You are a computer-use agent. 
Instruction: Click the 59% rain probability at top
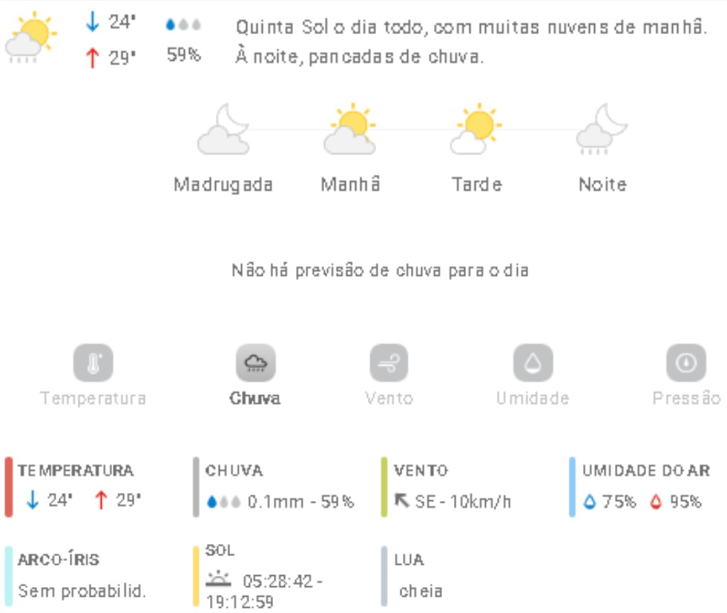[183, 55]
